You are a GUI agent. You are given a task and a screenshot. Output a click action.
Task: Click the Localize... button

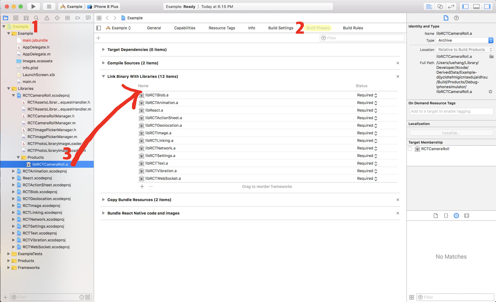[451, 133]
